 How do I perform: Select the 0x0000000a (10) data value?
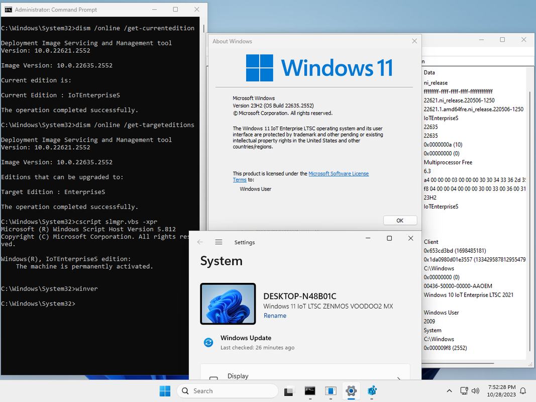(443, 145)
